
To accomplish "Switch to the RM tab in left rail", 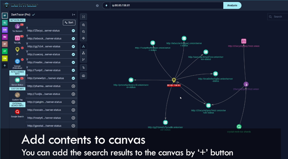I will pyautogui.click(x=5, y=37).
